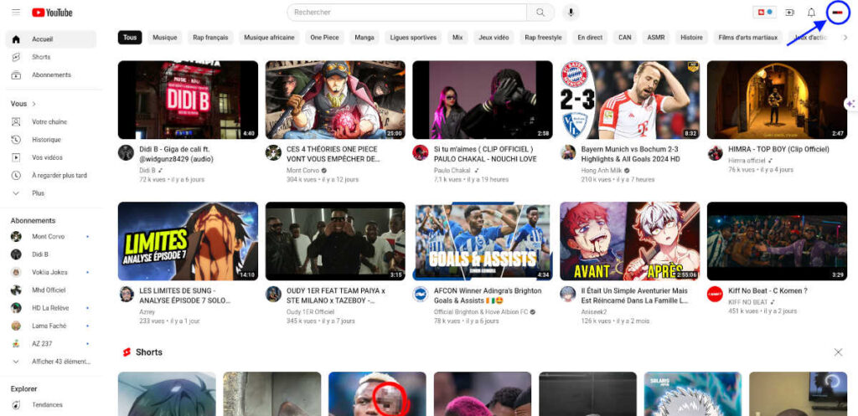Open À regarder plus tard

[x=51, y=176]
